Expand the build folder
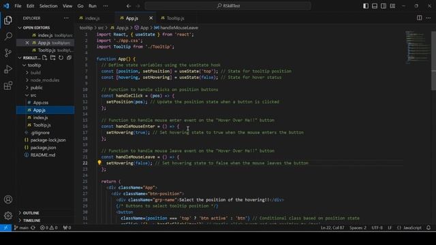The image size is (436, 245). click(x=46, y=73)
